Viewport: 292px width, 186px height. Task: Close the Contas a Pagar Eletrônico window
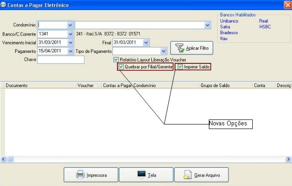point(286,5)
